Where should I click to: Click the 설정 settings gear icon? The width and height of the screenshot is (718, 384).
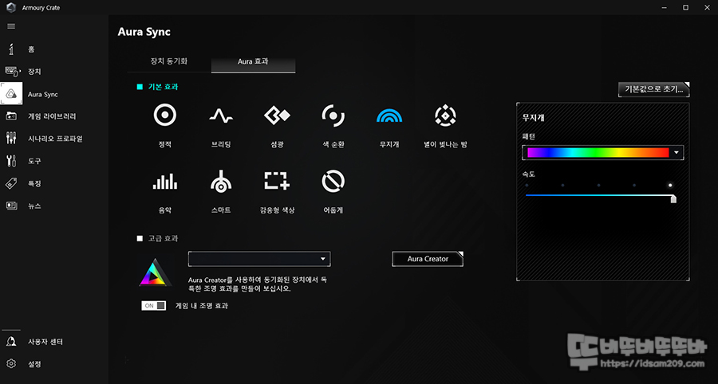tap(11, 364)
